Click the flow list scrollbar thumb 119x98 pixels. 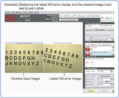point(113,50)
